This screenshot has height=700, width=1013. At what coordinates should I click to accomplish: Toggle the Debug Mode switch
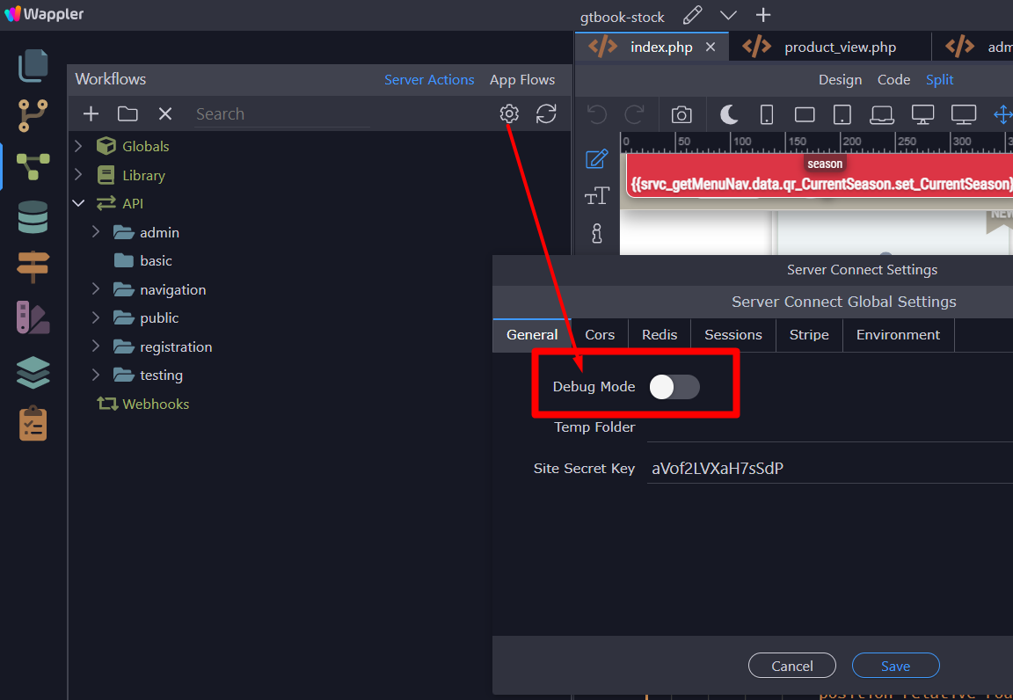coord(674,387)
